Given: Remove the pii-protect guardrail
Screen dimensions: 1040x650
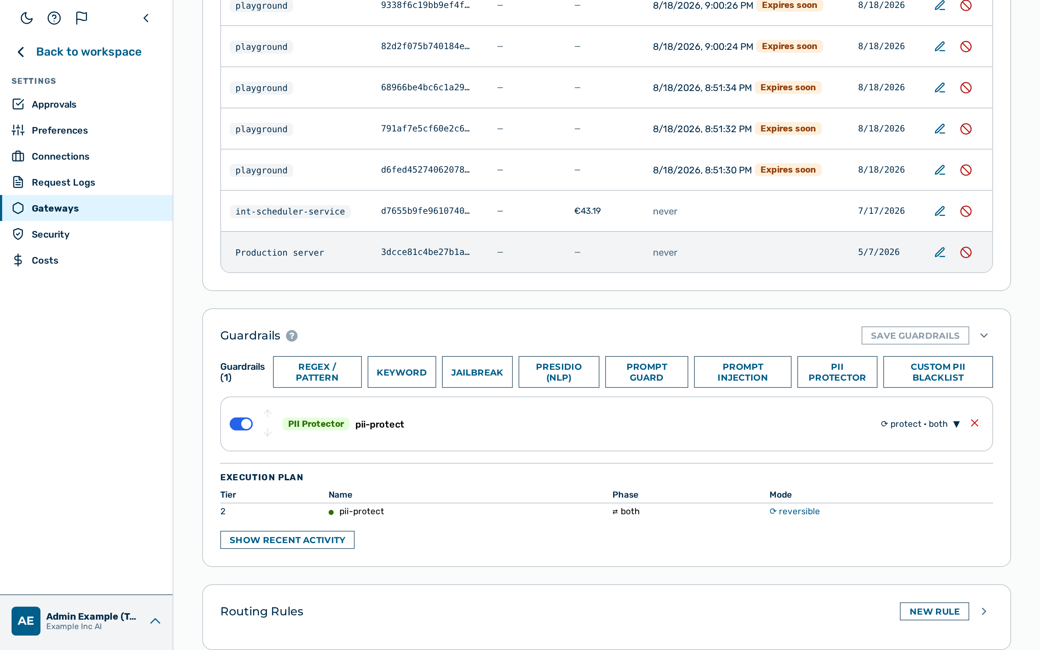Looking at the screenshot, I should pos(975,424).
